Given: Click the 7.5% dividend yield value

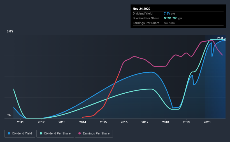Looking at the screenshot, I should coord(167,13).
